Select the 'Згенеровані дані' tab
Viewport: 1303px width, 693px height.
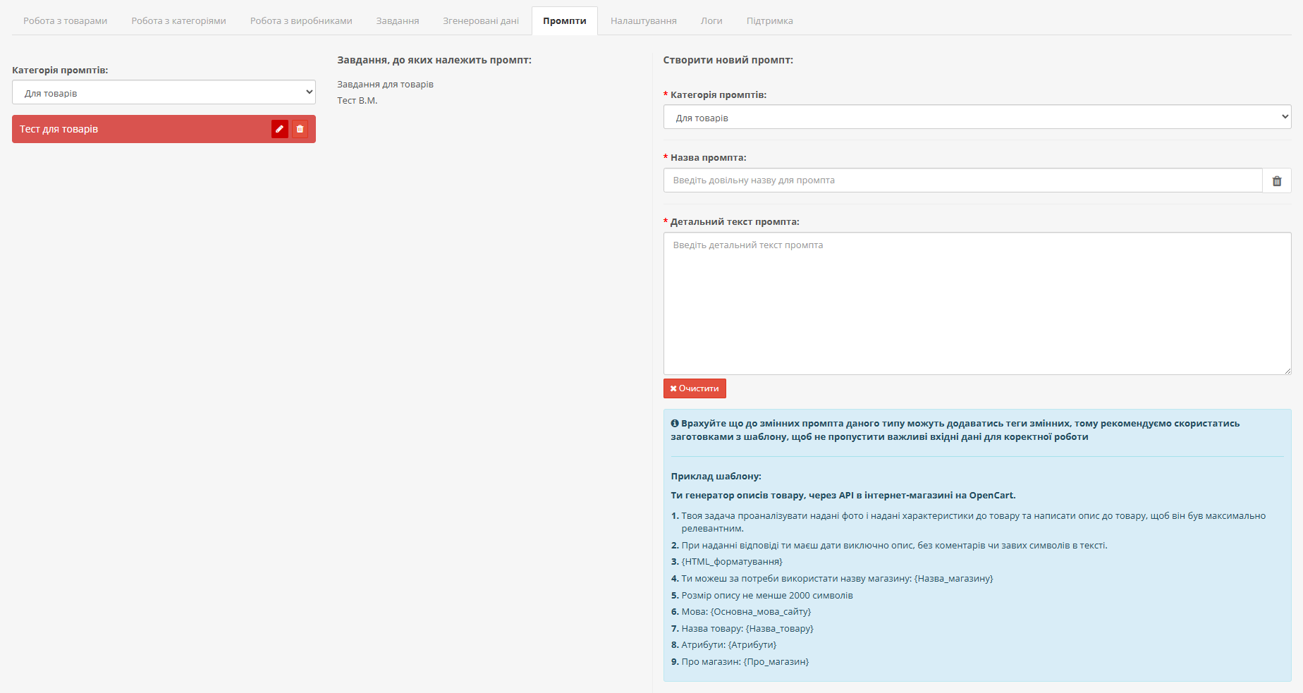point(481,21)
